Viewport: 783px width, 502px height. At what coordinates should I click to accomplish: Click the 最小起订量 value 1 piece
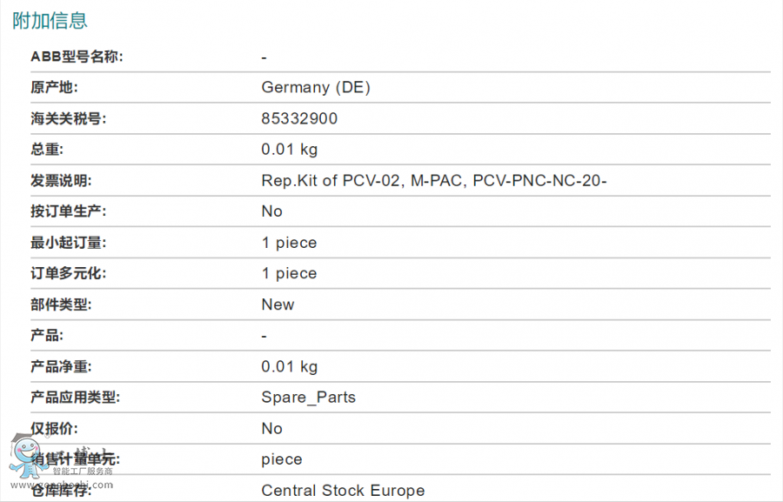coord(289,243)
